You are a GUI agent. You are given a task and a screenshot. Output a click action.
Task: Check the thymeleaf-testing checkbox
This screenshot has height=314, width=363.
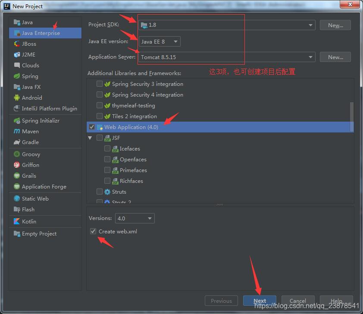click(x=100, y=105)
